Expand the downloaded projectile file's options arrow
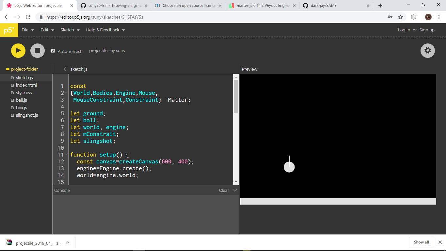 tap(67, 243)
